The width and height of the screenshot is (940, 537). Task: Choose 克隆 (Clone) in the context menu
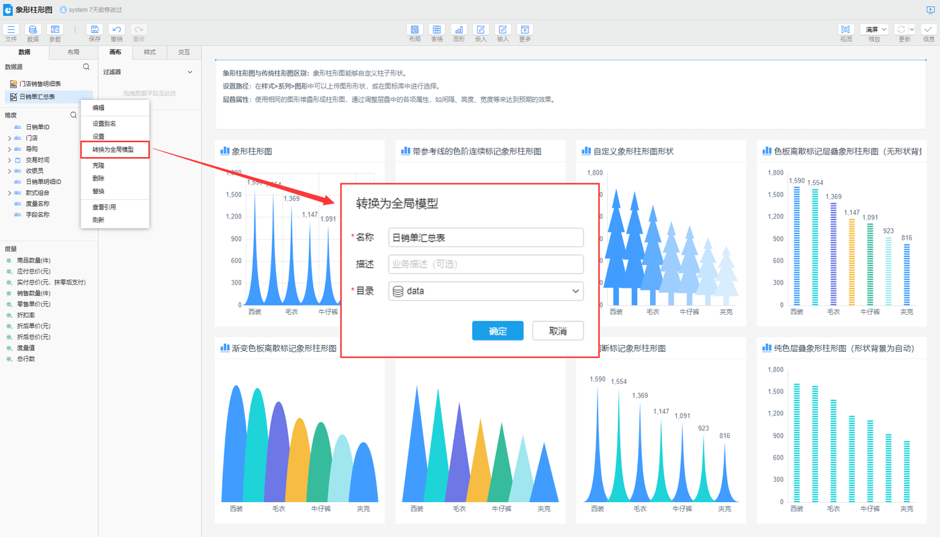[x=99, y=166]
